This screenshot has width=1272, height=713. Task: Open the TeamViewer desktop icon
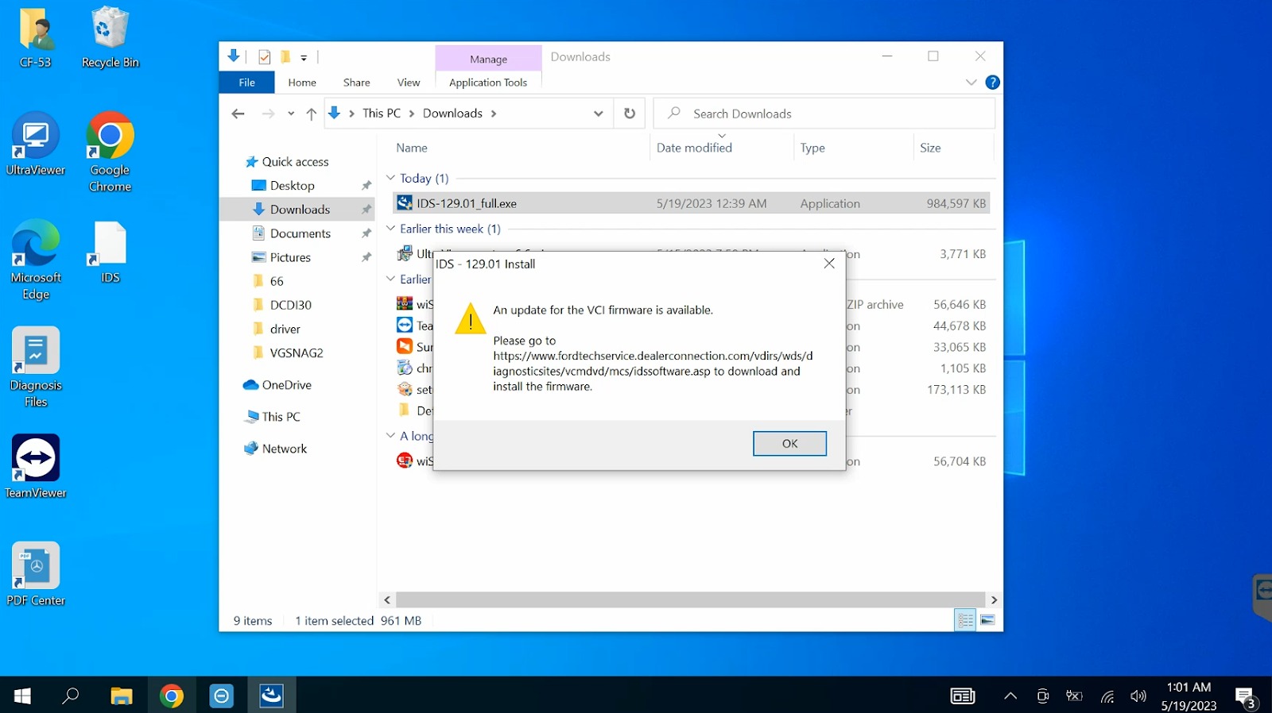click(36, 466)
